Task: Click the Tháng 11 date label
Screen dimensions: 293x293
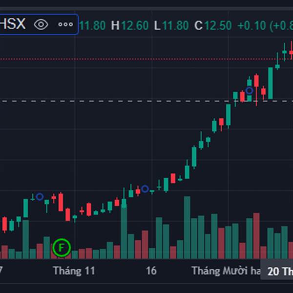Action: pyautogui.click(x=74, y=271)
